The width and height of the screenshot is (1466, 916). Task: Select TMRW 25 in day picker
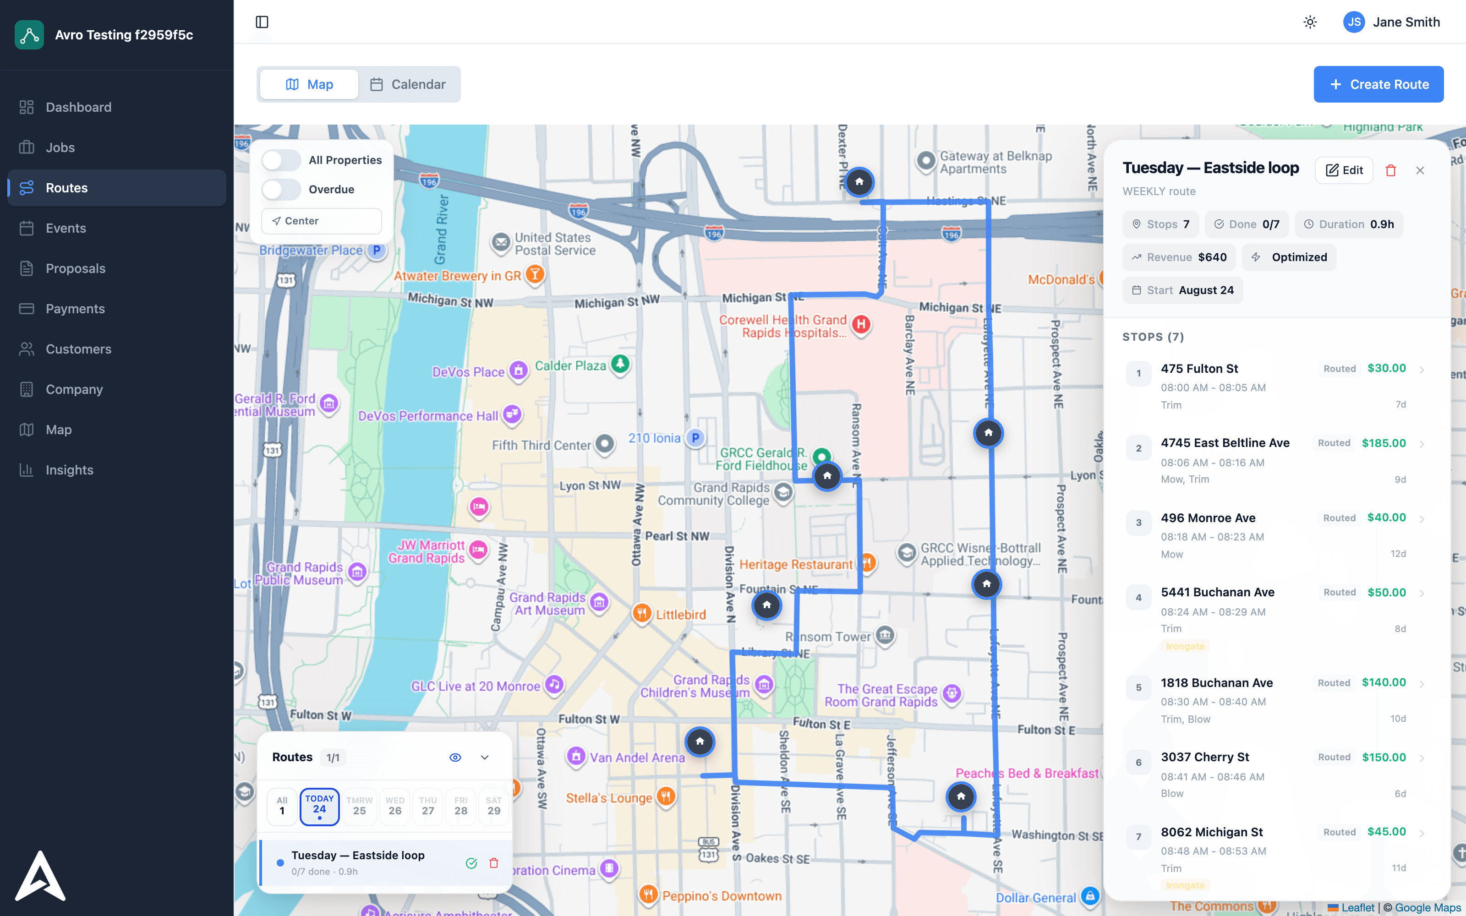pos(359,807)
